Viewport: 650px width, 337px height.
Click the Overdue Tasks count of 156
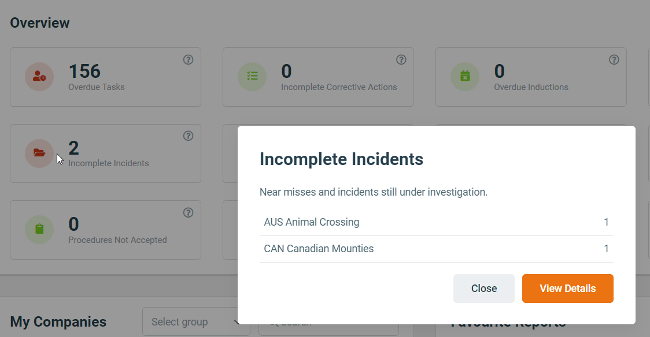[84, 71]
